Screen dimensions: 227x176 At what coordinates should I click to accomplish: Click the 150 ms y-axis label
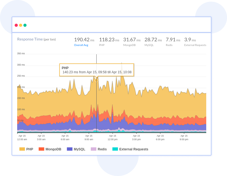21,98
